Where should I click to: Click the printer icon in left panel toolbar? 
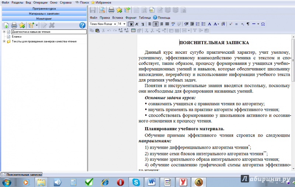14,25
